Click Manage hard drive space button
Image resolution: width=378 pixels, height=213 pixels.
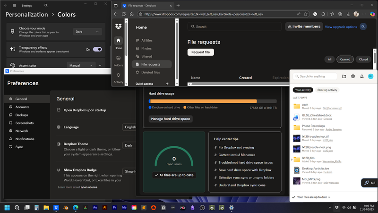tap(171, 119)
